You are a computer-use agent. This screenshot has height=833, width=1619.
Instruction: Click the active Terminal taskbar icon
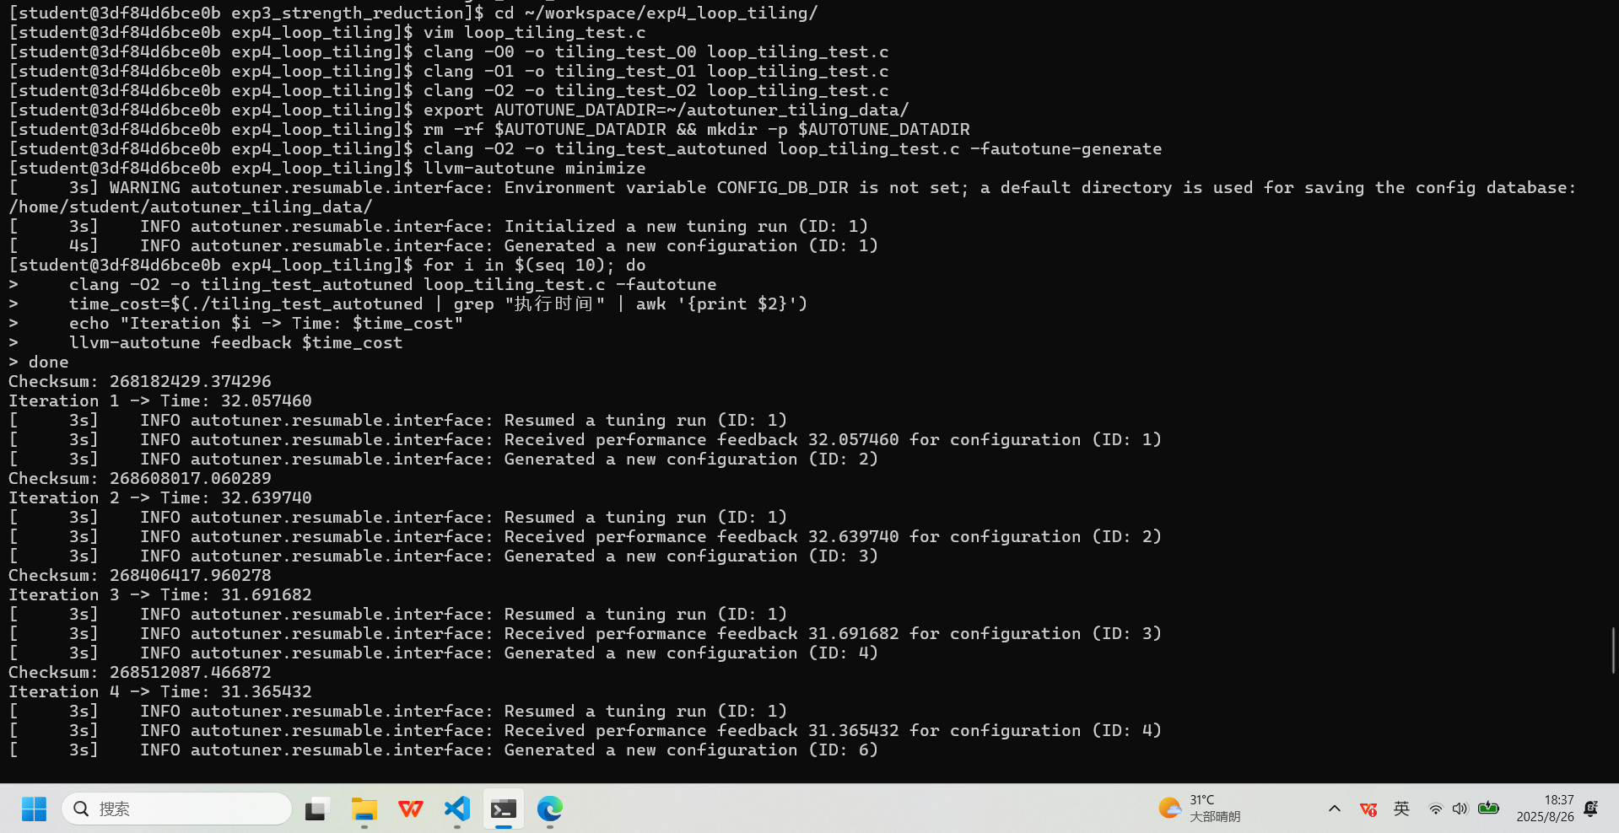504,809
